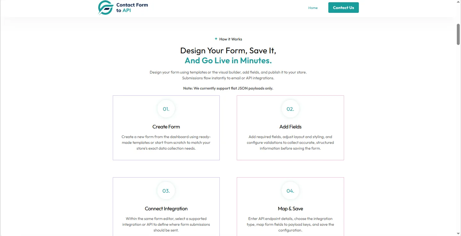461x236 pixels.
Task: Click the "And Go Live in Minutes." headline
Action: click(228, 60)
